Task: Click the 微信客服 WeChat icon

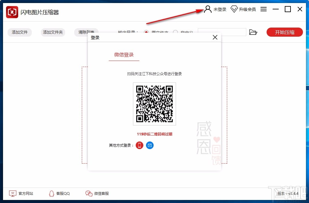Action: (x=89, y=194)
